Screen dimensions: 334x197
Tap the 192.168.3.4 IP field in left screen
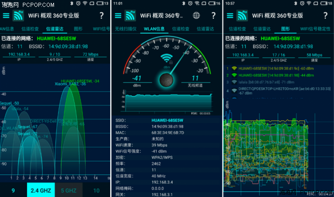(x=19, y=55)
